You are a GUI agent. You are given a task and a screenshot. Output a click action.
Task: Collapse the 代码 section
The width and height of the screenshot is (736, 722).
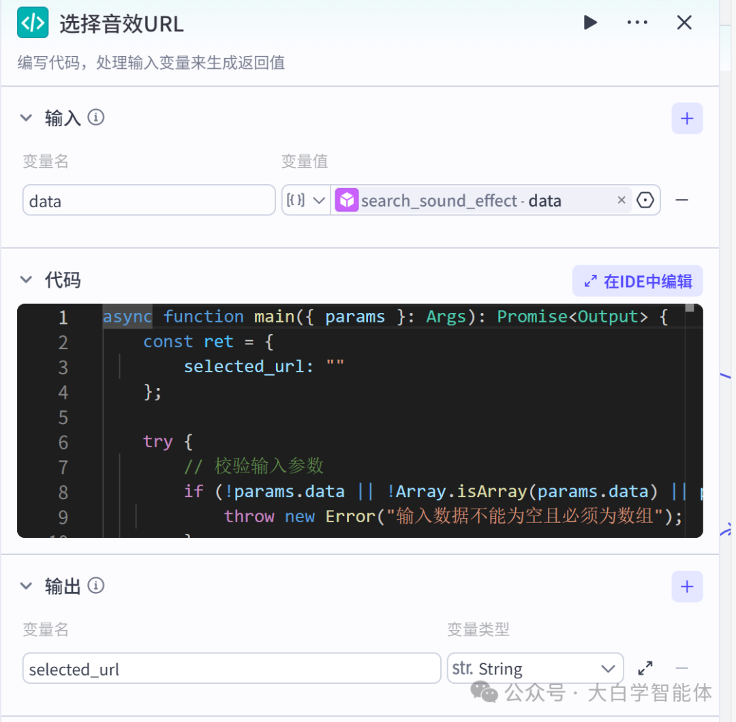(27, 280)
